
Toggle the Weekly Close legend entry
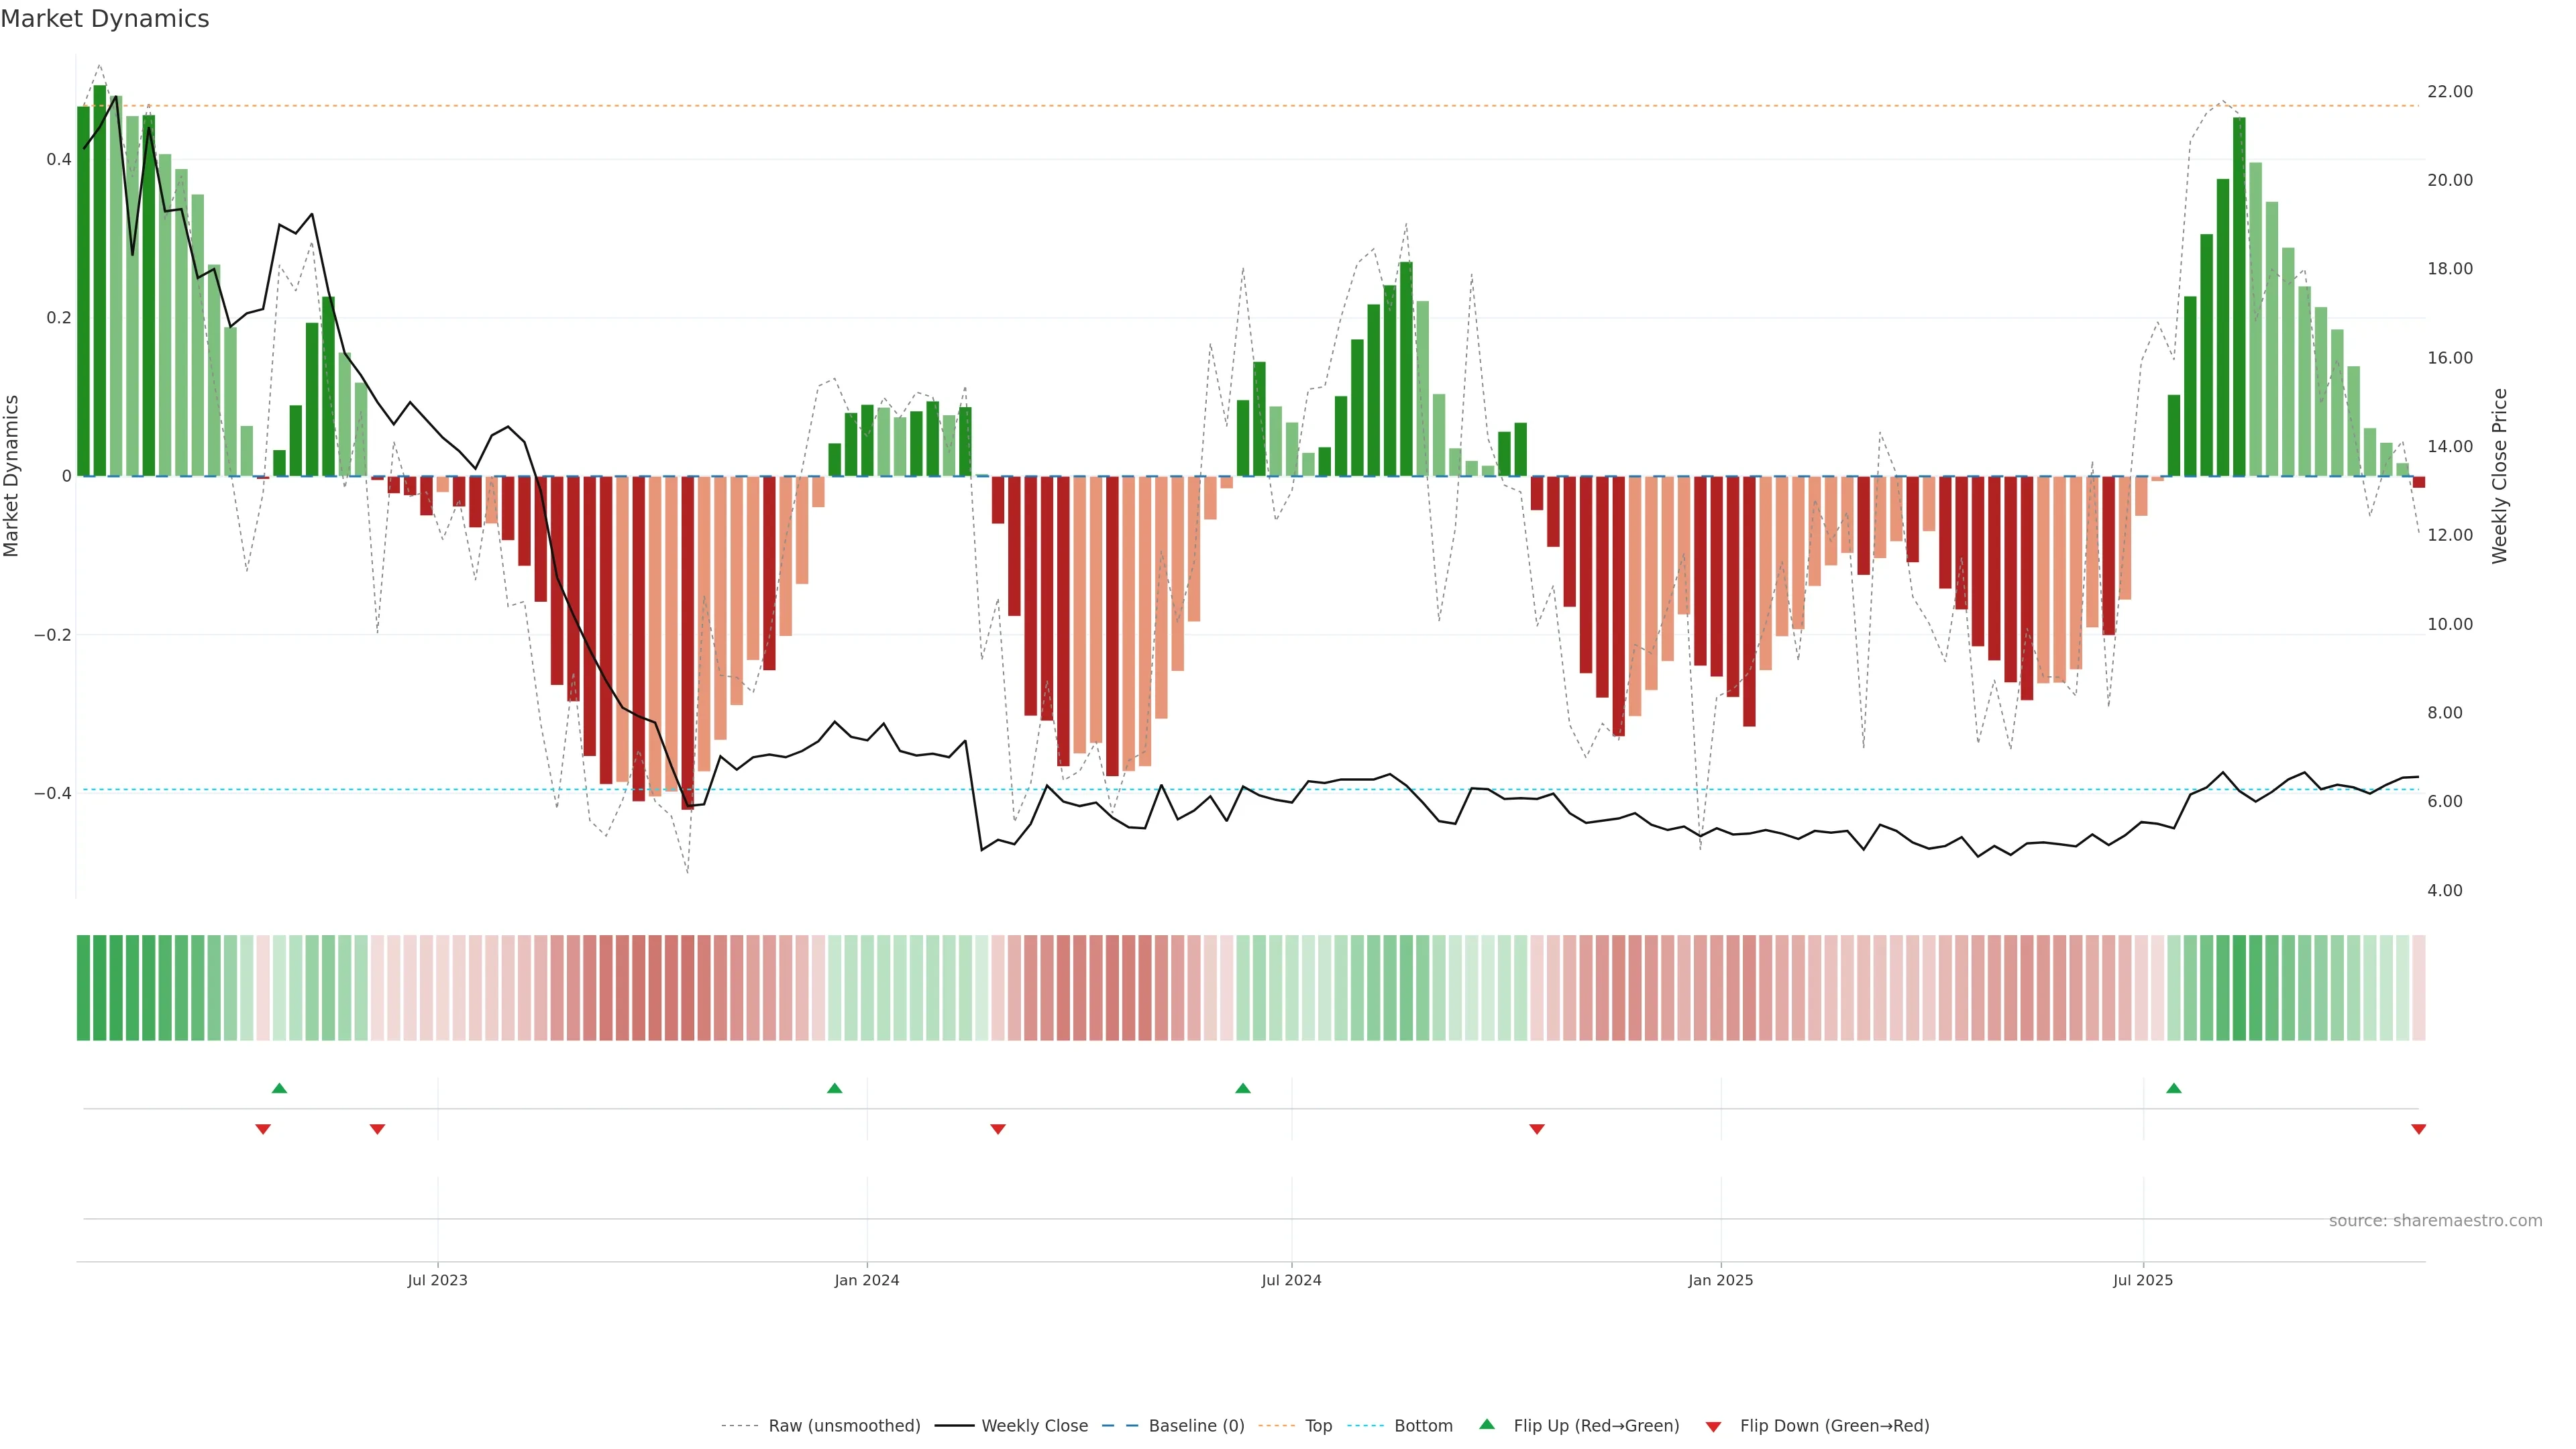click(1034, 1426)
